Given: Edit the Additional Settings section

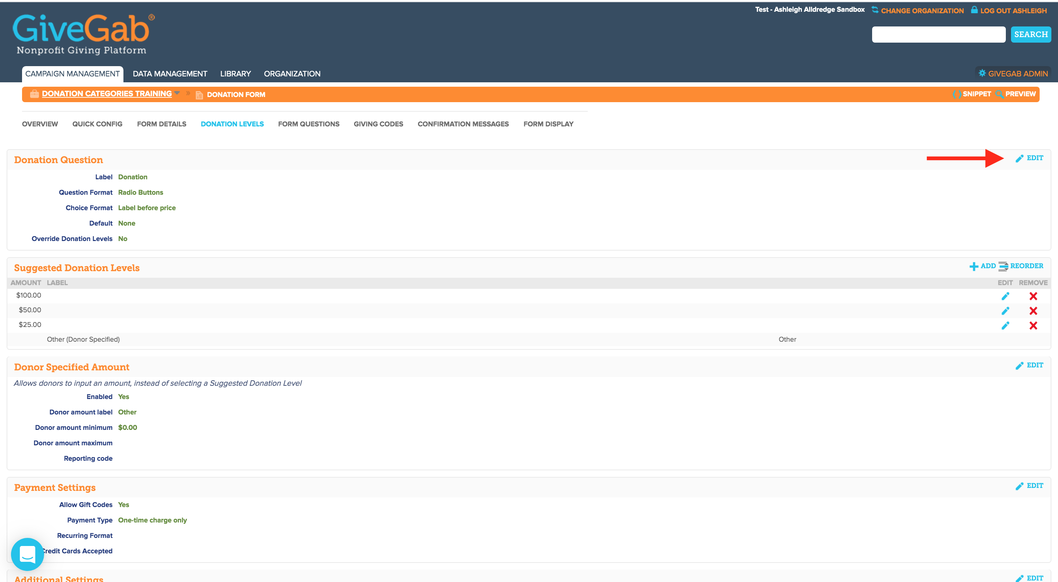Looking at the screenshot, I should [x=1029, y=578].
